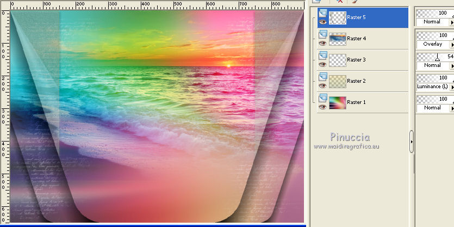Click the Raster 5 opacity slider
454x227 pixels.
pyautogui.click(x=435, y=13)
